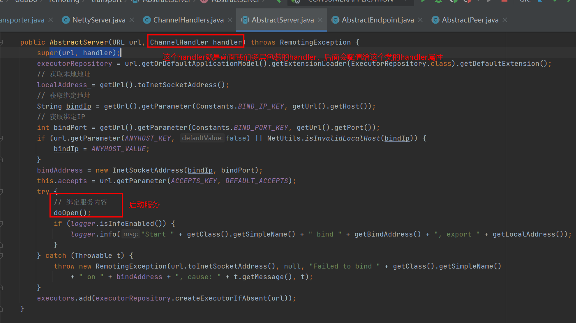Close the ansporter.java tab
The width and height of the screenshot is (576, 323).
point(51,20)
